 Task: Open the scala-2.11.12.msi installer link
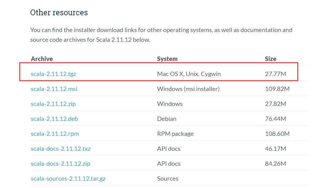point(54,89)
